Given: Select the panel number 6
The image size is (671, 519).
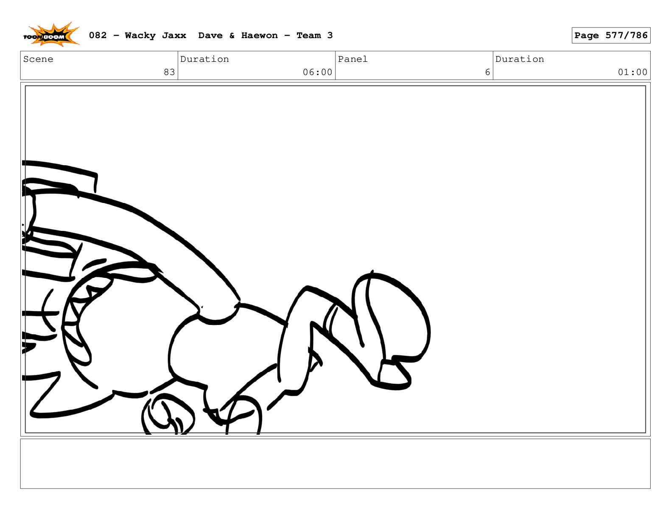Looking at the screenshot, I should [487, 72].
